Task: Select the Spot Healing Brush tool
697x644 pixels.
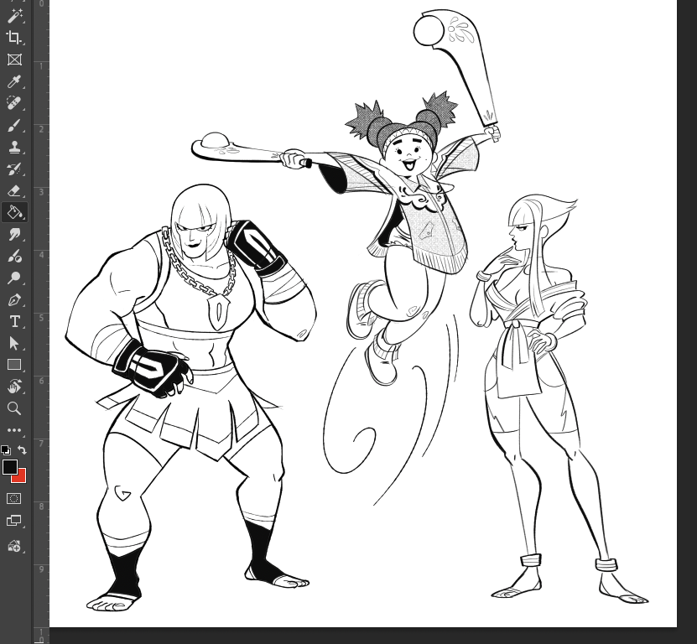Action: click(x=13, y=103)
